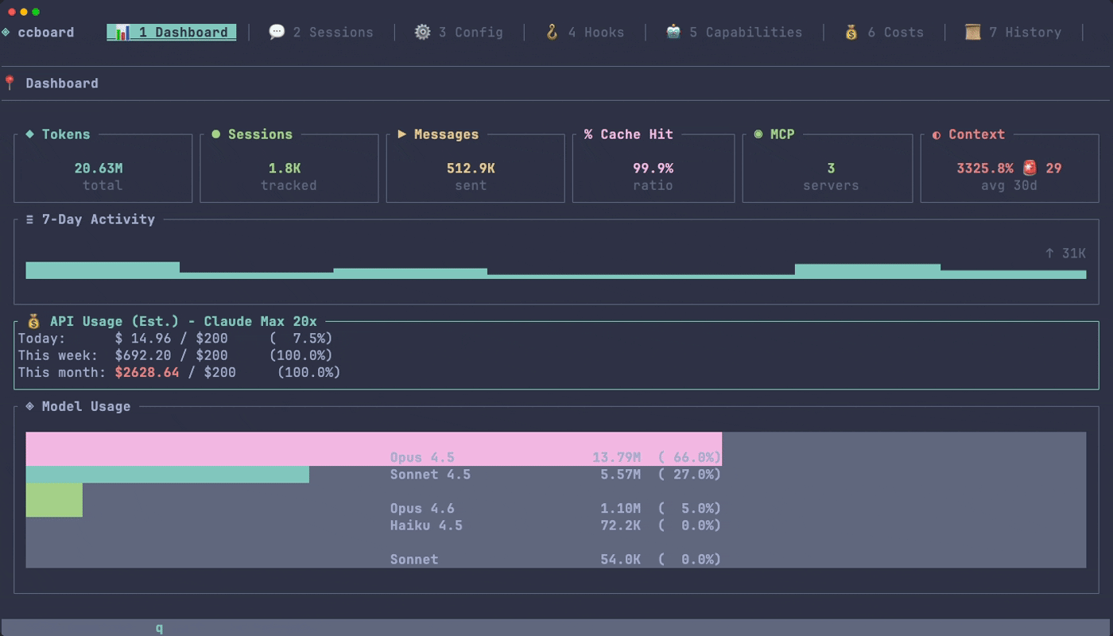
Task: Click the money bag icon on API Usage panel
Action: click(32, 321)
